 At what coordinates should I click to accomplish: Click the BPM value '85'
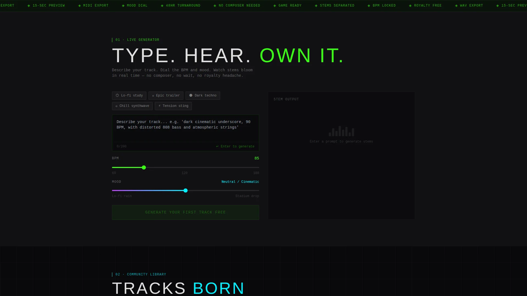pyautogui.click(x=257, y=158)
